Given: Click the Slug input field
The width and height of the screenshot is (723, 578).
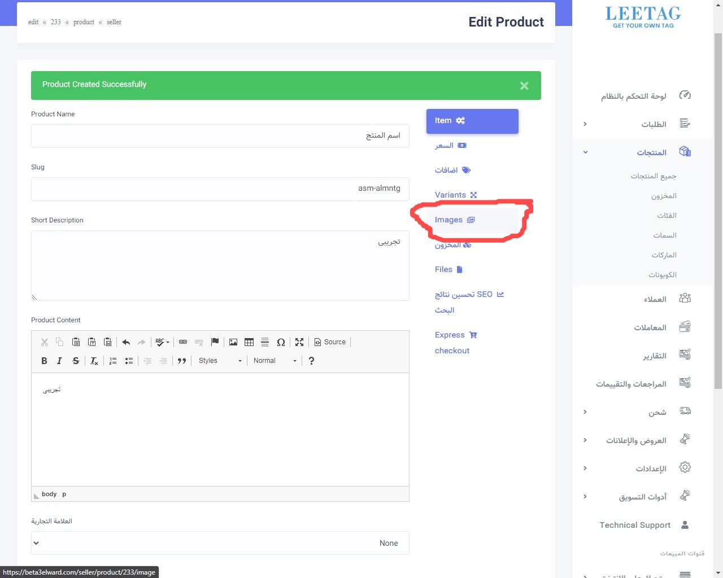Looking at the screenshot, I should tap(220, 189).
